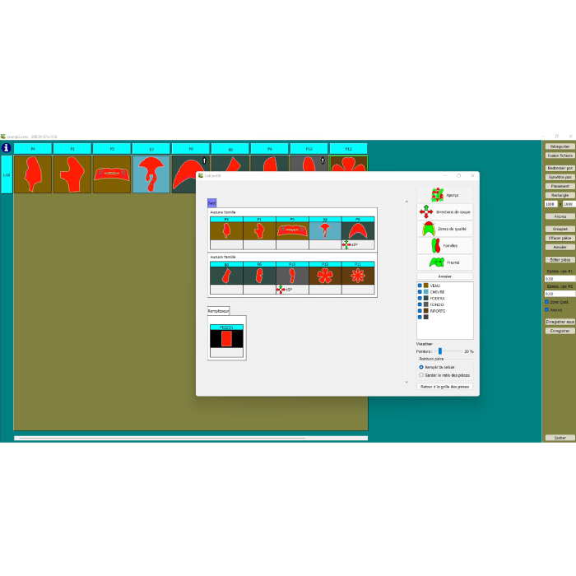The height and width of the screenshot is (576, 576).
Task: Select the Remplir la cellule radio option
Action: pyautogui.click(x=421, y=367)
